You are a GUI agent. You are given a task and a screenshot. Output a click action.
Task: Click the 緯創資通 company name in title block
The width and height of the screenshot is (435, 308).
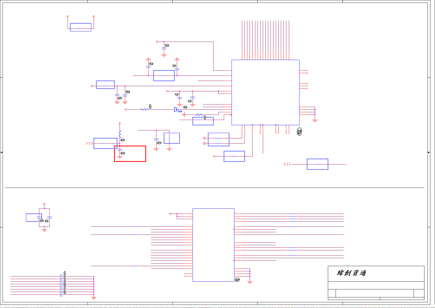352,273
